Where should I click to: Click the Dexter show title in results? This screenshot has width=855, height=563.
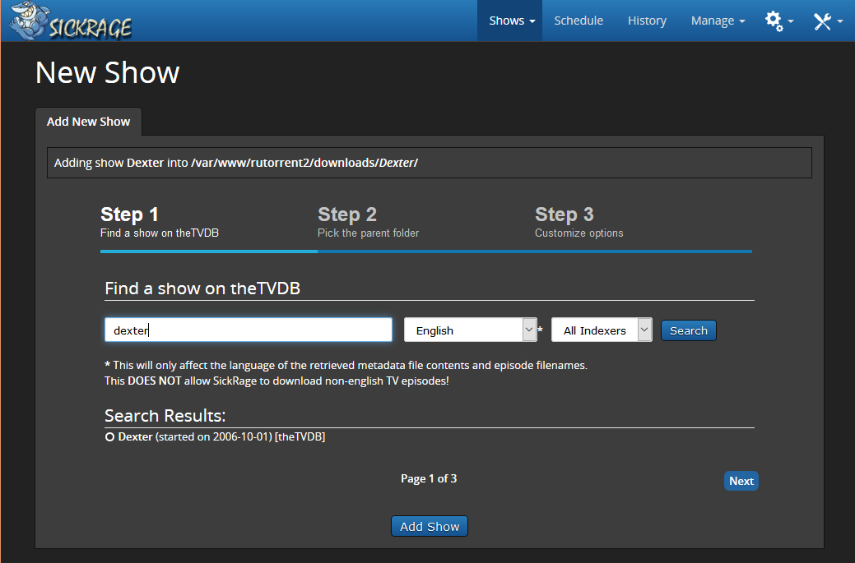point(135,437)
